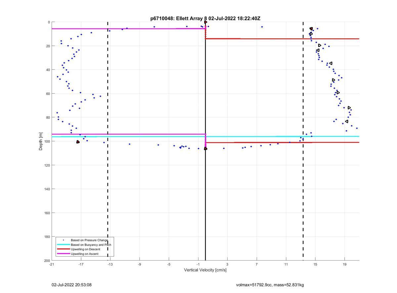Click the red-filled marker at bottom of zero line

coord(205,149)
